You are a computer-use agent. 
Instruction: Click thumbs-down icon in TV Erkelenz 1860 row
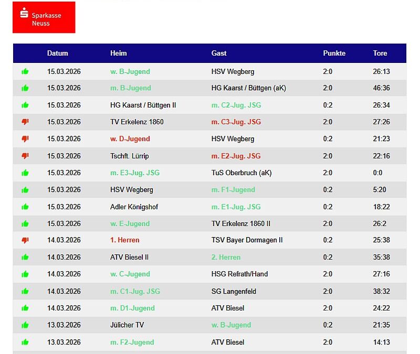[25, 122]
